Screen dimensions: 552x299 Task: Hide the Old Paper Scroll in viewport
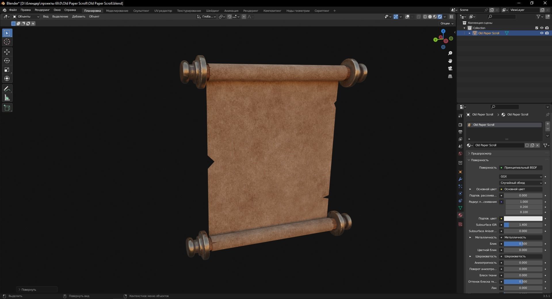pos(542,33)
